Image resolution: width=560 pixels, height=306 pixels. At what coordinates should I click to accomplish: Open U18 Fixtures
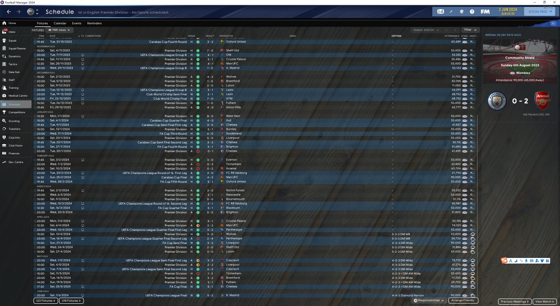pyautogui.click(x=71, y=301)
